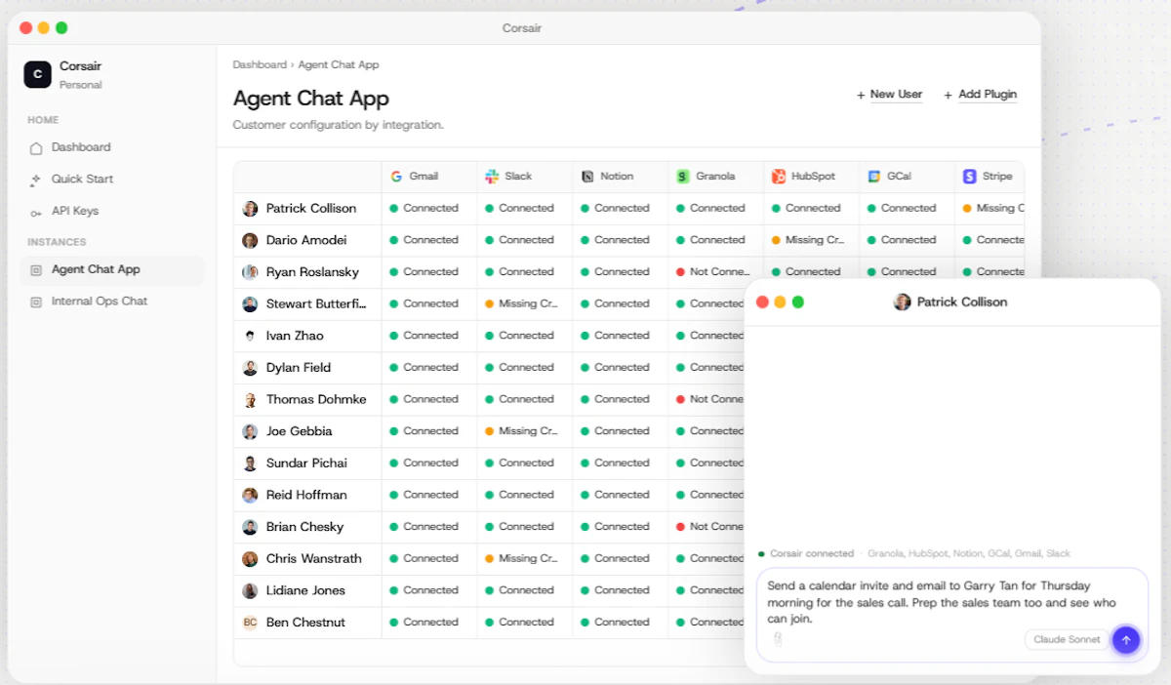Click the Corsair logo icon in sidebar
1171x685 pixels.
coord(37,74)
